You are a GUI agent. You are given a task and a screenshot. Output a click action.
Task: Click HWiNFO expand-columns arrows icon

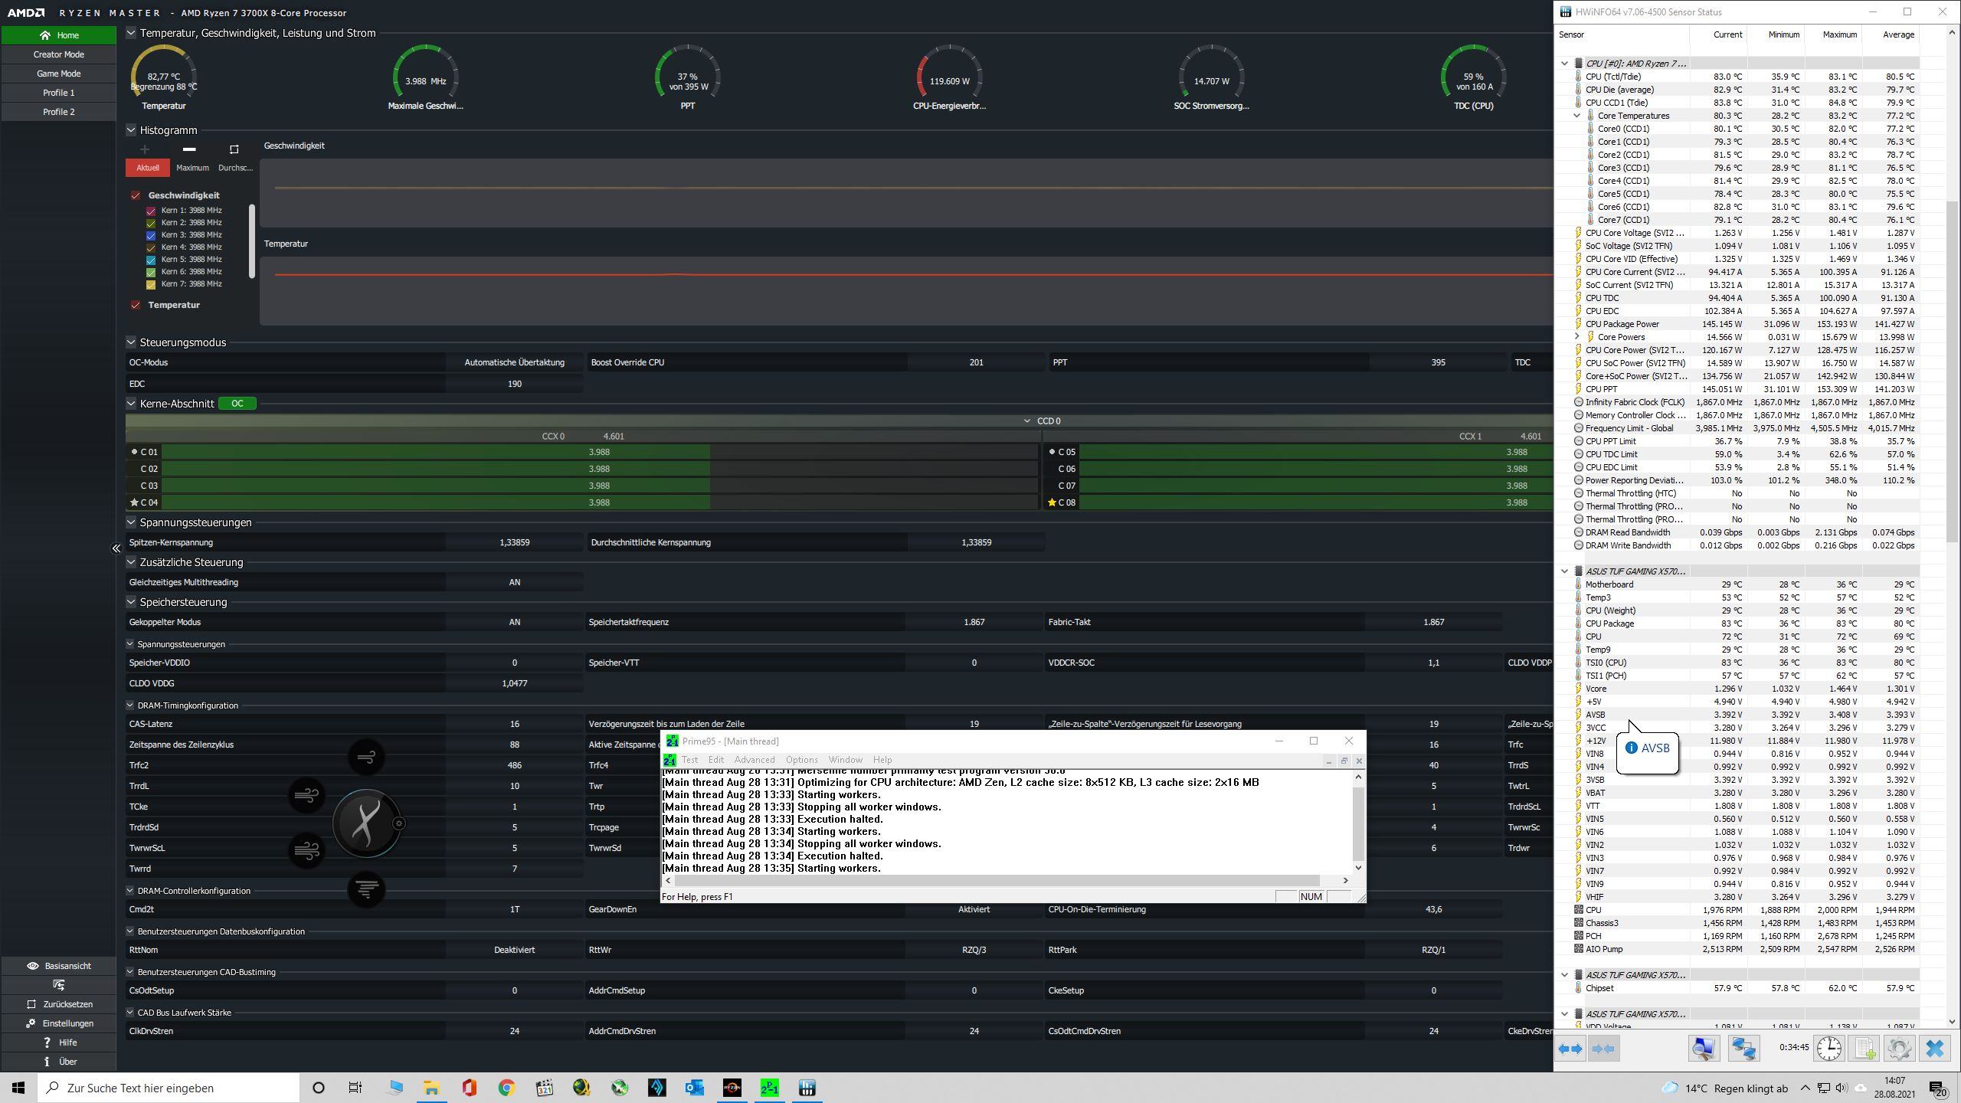[1570, 1049]
